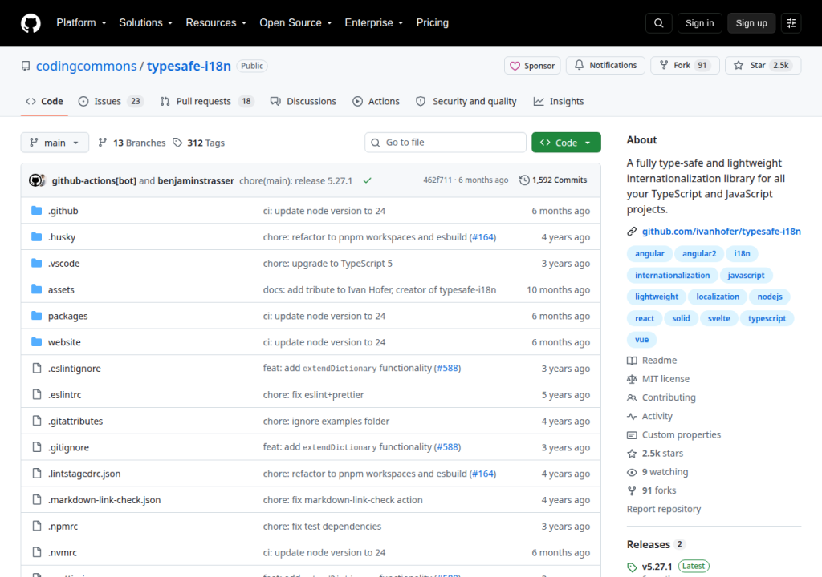The image size is (822, 577).
Task: Click the Report repository link
Action: pos(664,509)
